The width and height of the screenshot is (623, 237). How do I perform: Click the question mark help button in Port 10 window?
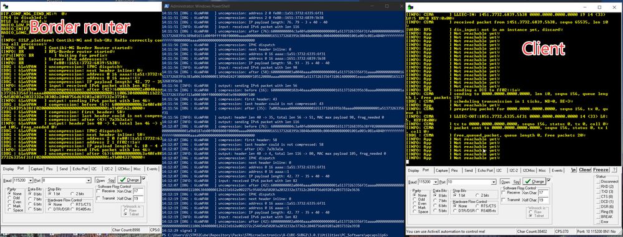614,170
